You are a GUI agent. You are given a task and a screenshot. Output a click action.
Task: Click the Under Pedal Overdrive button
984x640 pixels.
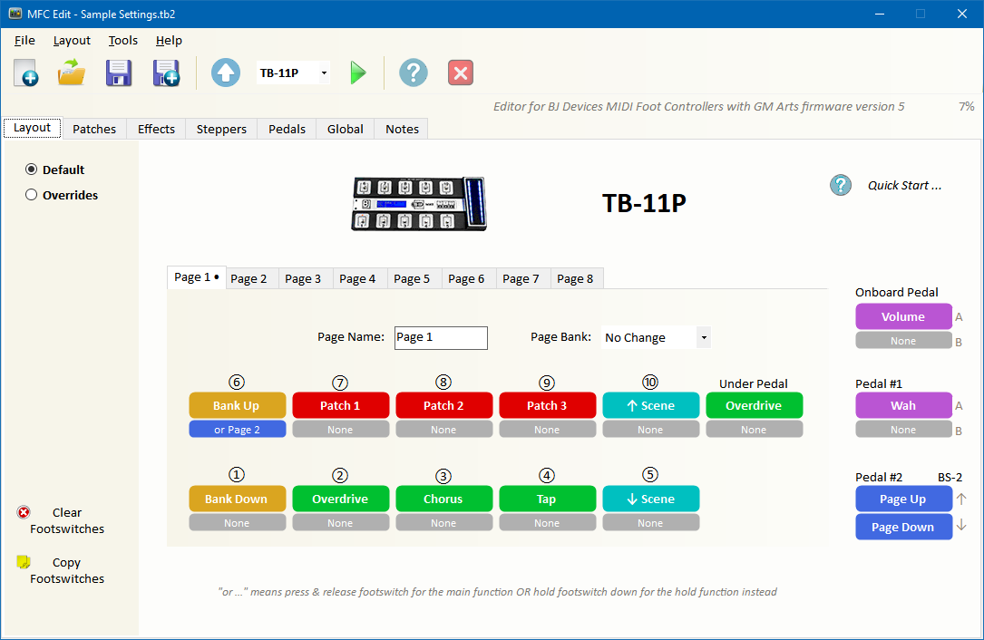[755, 405]
